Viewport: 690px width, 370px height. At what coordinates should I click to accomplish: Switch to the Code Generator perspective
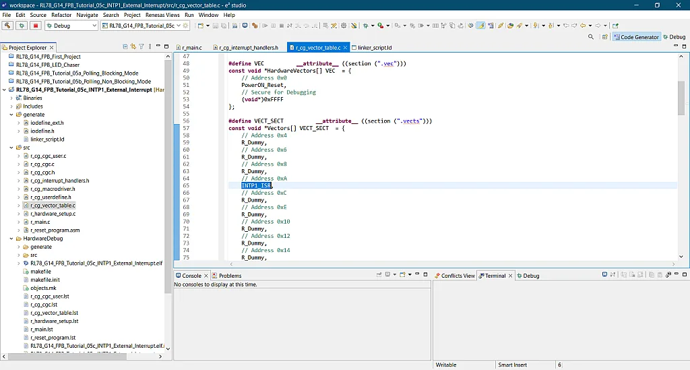635,37
